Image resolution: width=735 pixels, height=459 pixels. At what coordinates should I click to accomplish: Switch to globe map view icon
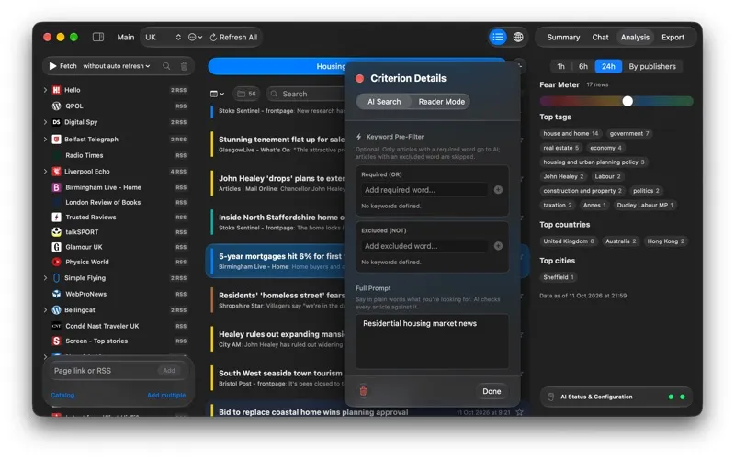(x=518, y=37)
